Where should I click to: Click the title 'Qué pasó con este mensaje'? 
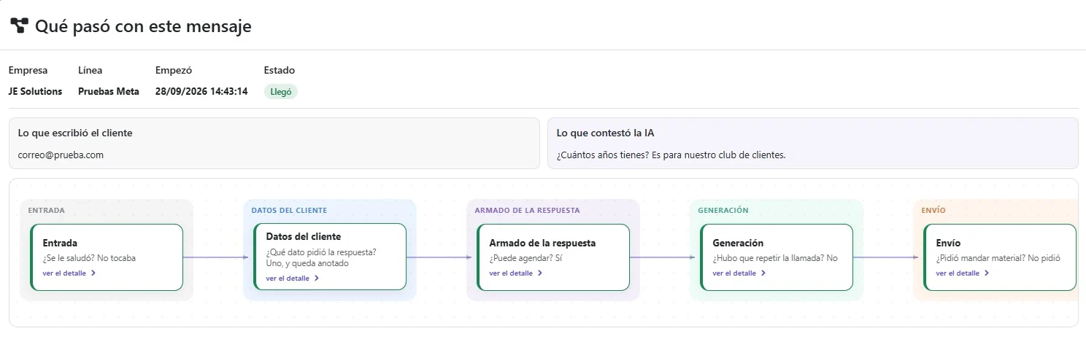(x=143, y=26)
